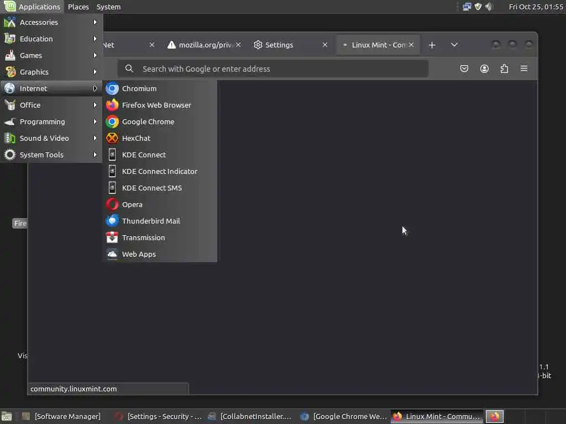Switch to Google Chrome We... taskbar window
Screen dimensions: 566x424
(344, 416)
